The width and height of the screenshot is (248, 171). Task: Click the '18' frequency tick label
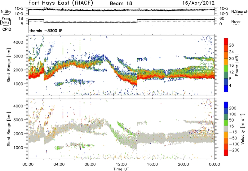coord(21,19)
